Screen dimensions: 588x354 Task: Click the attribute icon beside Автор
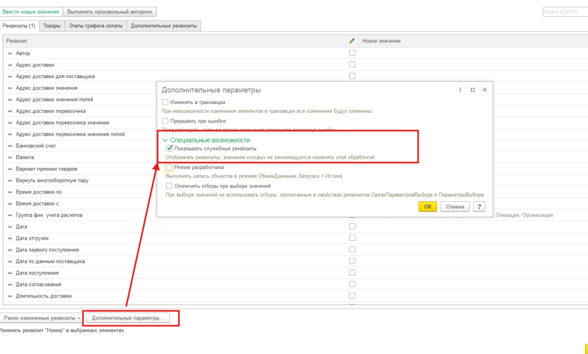pyautogui.click(x=10, y=53)
